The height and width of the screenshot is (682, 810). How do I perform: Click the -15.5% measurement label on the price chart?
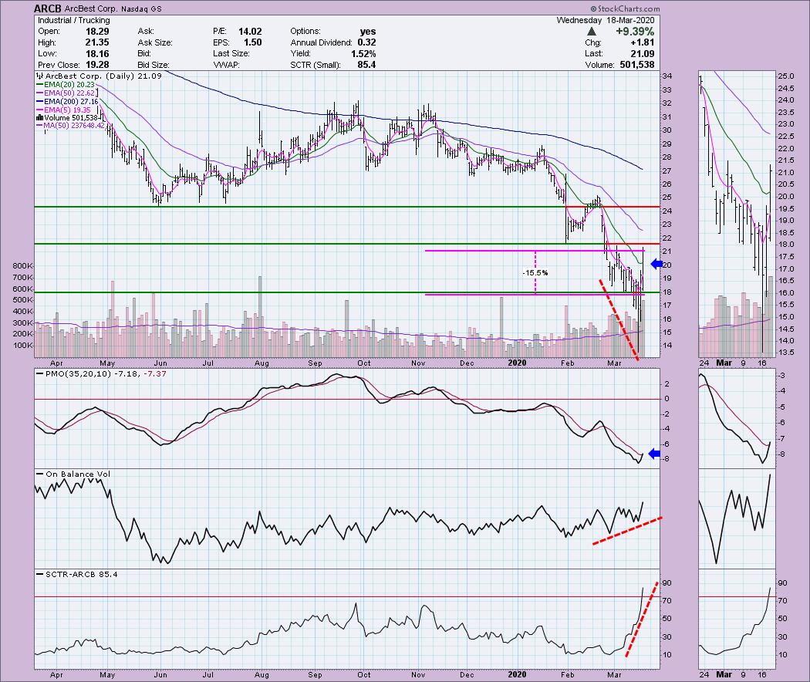[535, 273]
